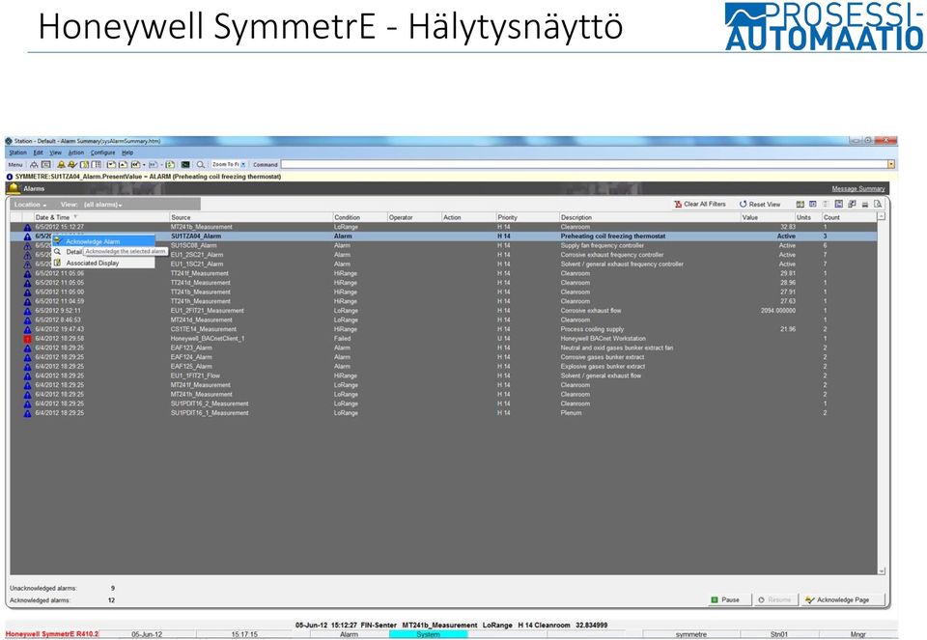Expand the Location filter dropdown
Screen dimensions: 927x640
coord(30,205)
